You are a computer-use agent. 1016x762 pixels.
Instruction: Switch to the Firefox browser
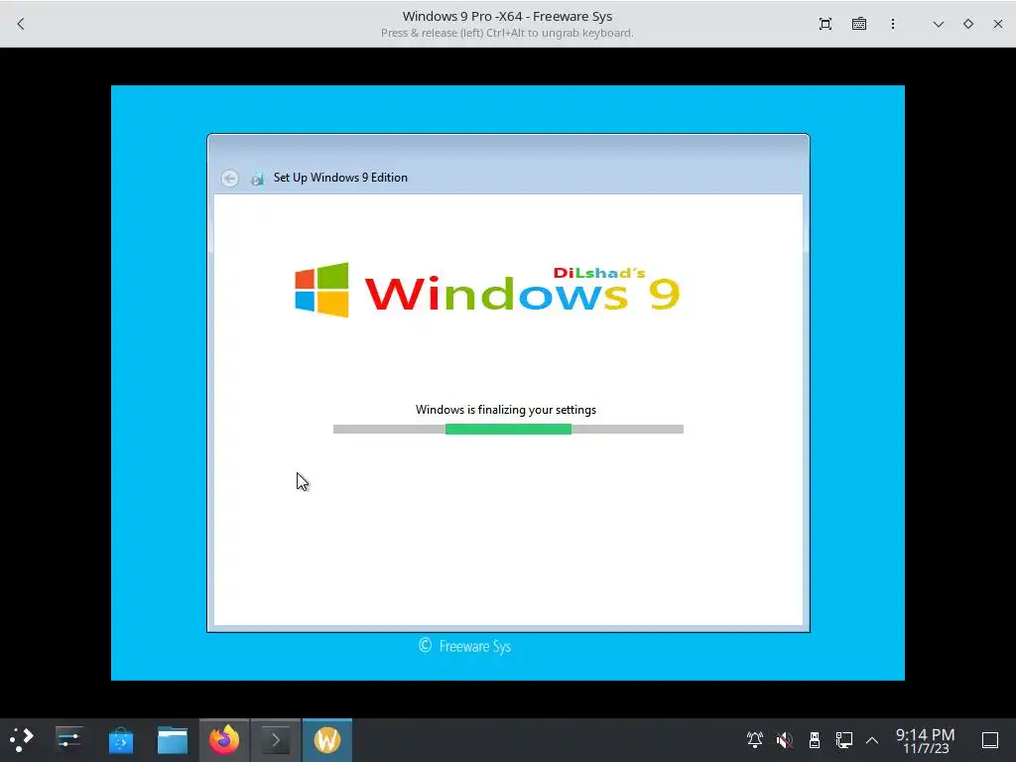[224, 740]
